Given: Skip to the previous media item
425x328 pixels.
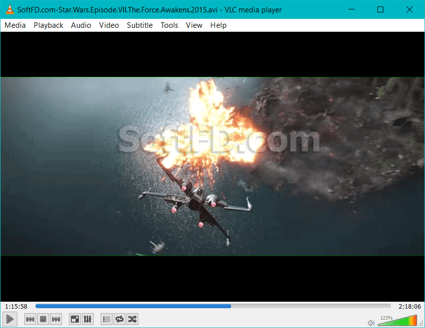Looking at the screenshot, I should [30, 320].
